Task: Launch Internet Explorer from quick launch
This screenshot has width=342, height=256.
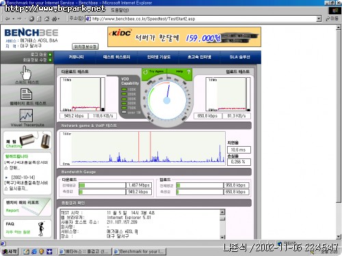Action: pyautogui.click(x=34, y=251)
